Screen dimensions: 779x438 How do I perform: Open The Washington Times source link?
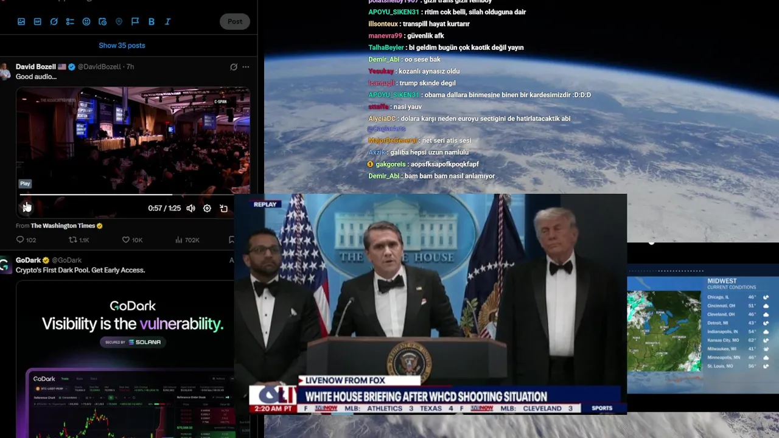pos(67,226)
